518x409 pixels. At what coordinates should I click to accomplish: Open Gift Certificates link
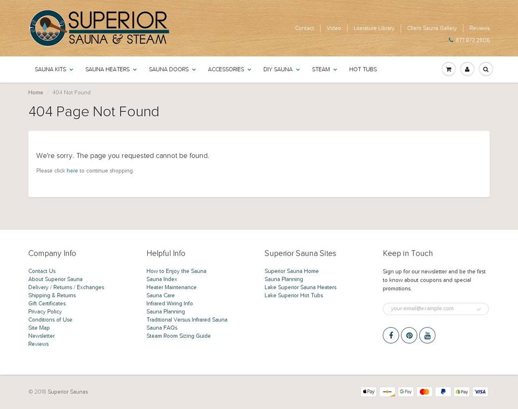click(47, 303)
